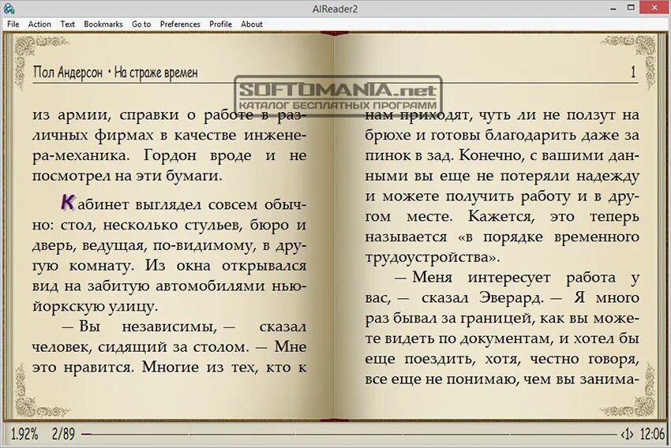Click the 12:06 clock in status bar
671x448 pixels.
tap(652, 435)
